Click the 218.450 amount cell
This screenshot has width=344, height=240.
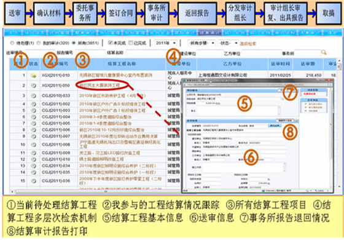click(x=314, y=75)
